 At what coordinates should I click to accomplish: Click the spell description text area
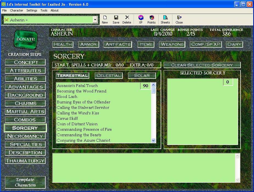tap(144, 168)
